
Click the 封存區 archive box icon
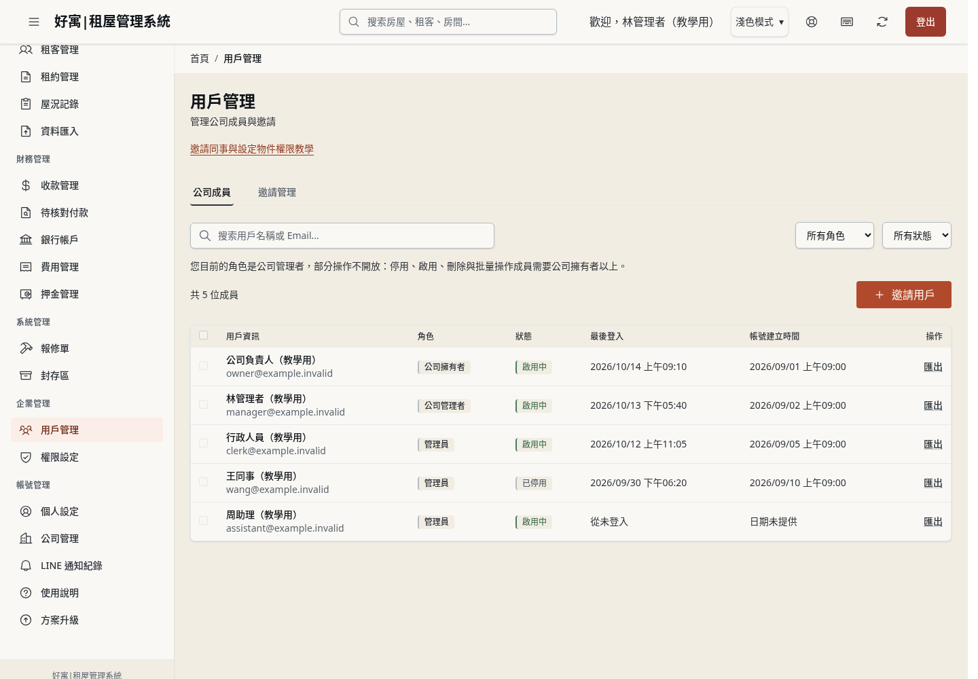click(x=26, y=375)
